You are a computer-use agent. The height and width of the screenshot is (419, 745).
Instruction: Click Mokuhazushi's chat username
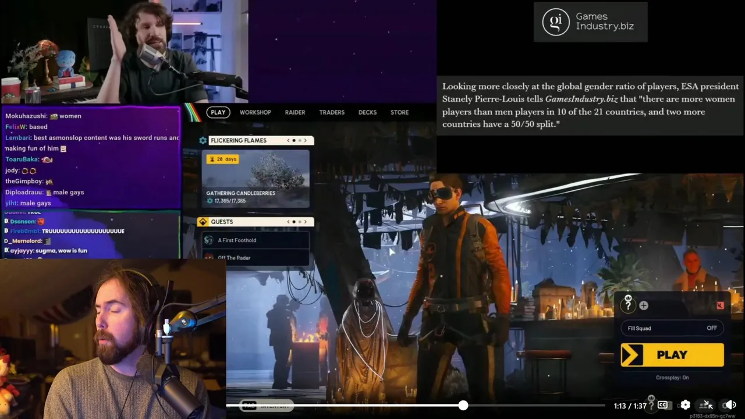(26, 116)
